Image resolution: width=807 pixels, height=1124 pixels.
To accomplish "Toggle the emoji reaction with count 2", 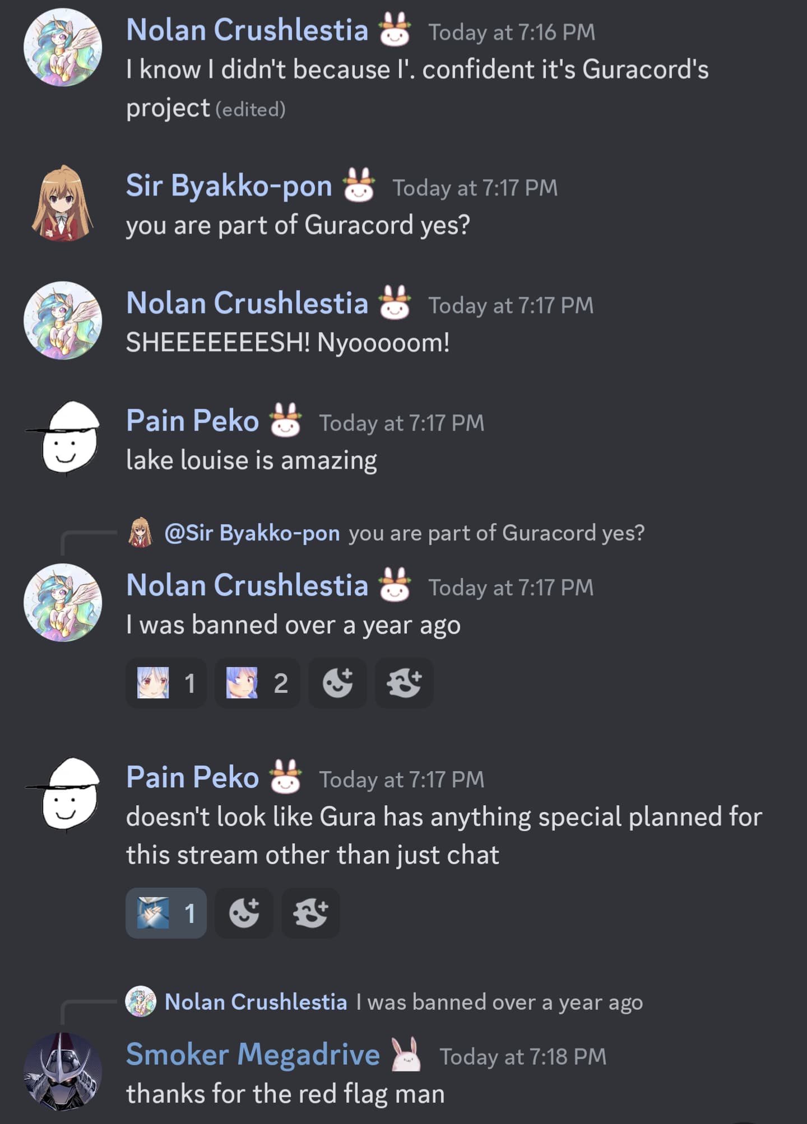I will pyautogui.click(x=257, y=683).
